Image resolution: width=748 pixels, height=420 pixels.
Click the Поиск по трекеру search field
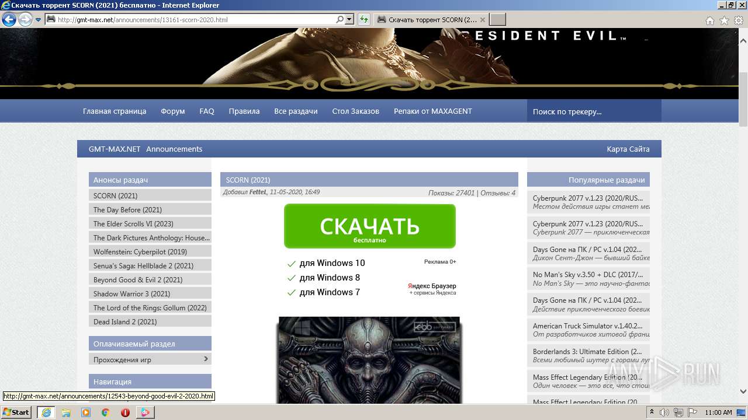(594, 111)
